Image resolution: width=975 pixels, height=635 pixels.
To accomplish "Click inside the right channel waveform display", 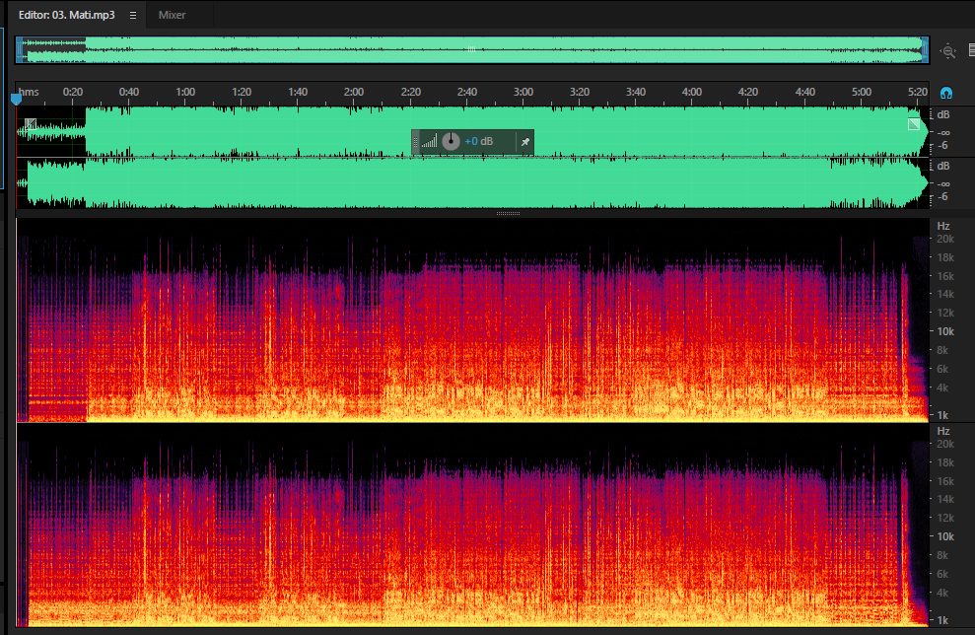I will tap(472, 182).
